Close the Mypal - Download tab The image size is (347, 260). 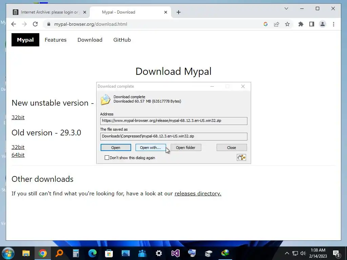click(165, 12)
